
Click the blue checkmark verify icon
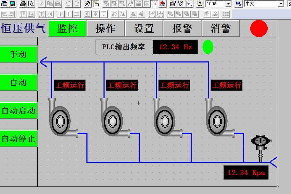[181, 4]
